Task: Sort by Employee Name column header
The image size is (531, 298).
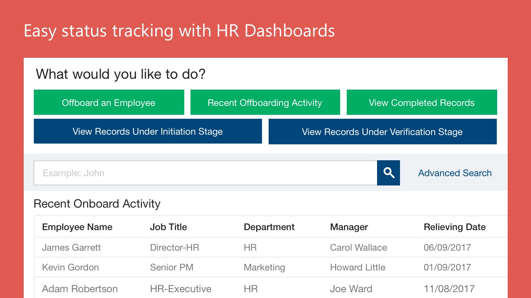Action: click(77, 227)
